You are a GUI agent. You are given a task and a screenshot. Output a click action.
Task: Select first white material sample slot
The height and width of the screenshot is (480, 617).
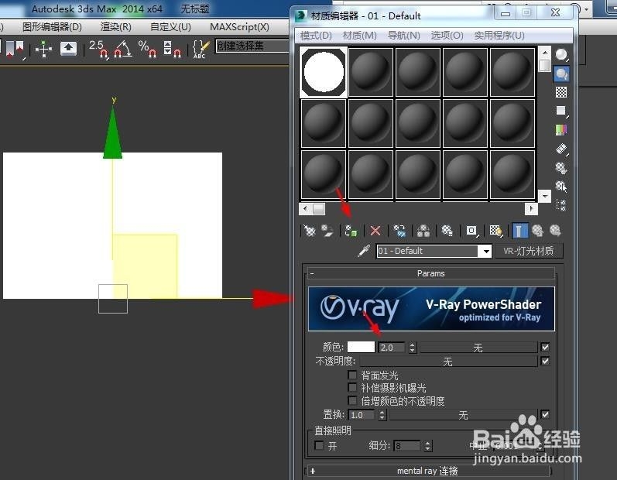[x=324, y=72]
